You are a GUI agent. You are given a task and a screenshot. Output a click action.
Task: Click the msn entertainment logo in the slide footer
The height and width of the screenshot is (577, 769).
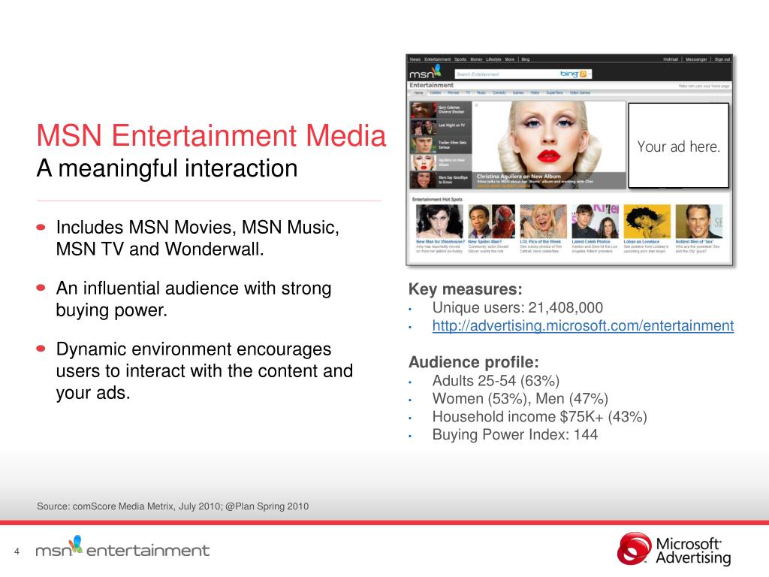[x=122, y=548]
